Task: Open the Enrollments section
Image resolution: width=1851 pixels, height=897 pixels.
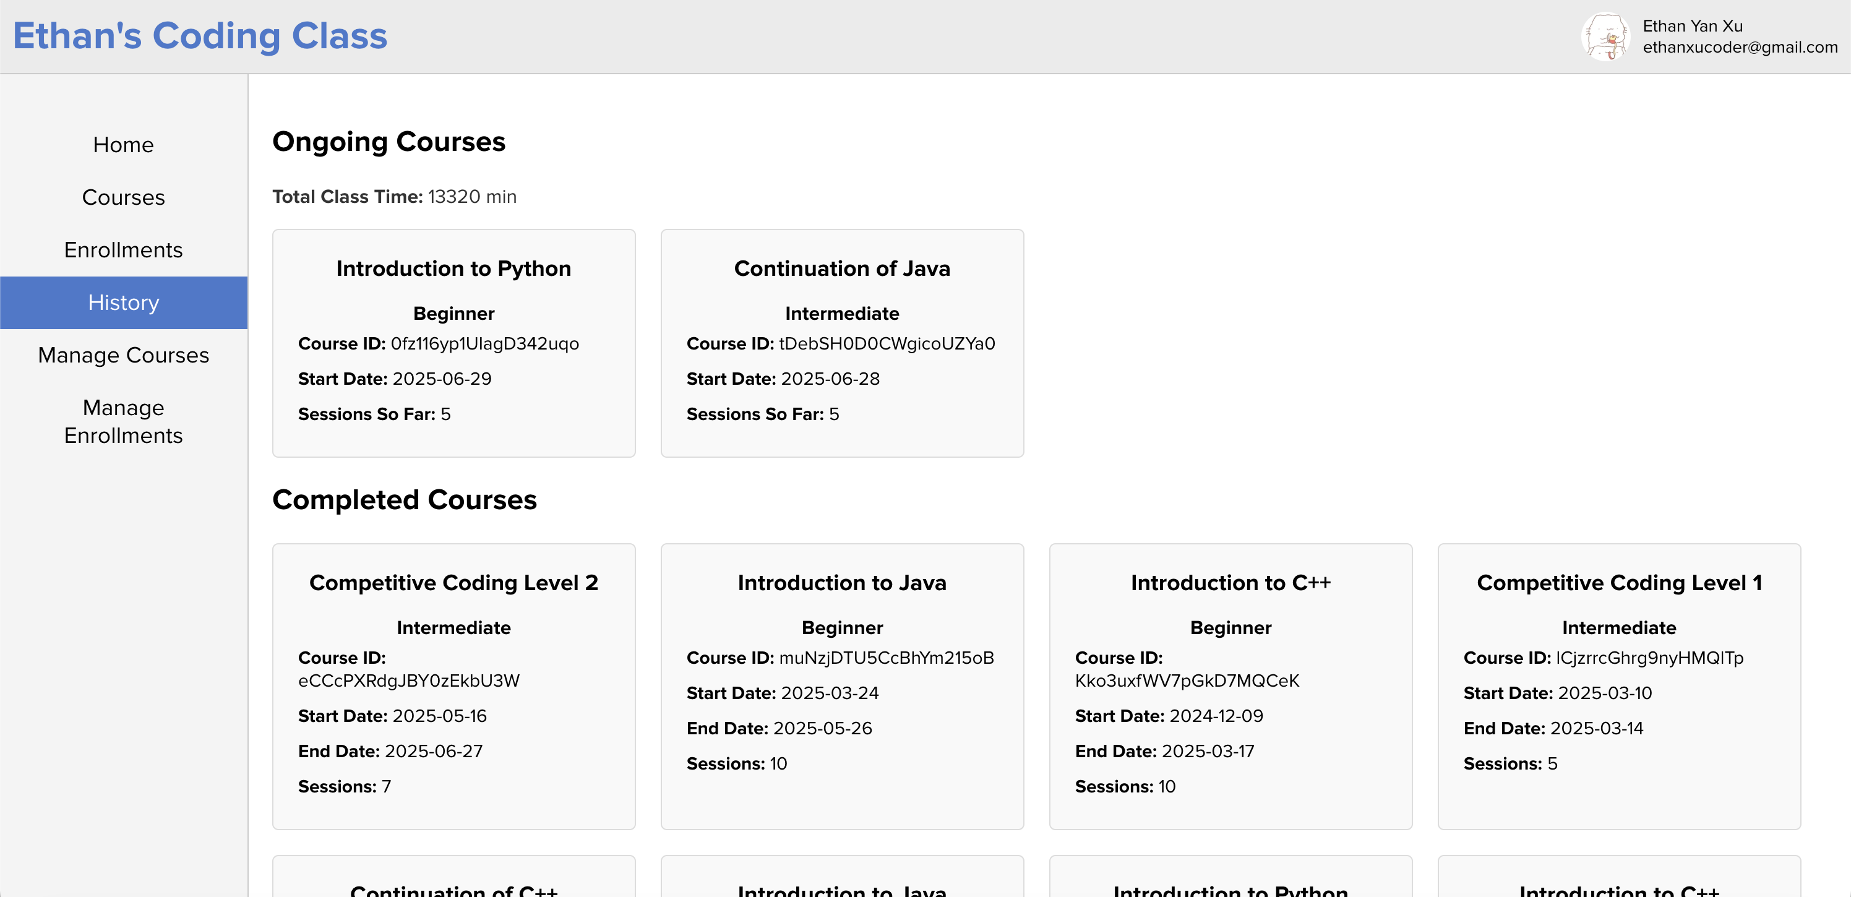Action: [124, 249]
